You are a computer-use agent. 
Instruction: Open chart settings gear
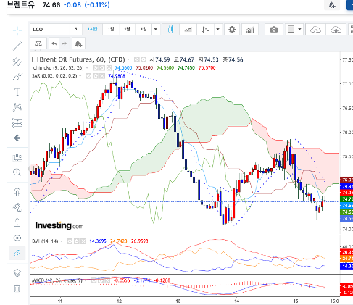tap(232, 30)
